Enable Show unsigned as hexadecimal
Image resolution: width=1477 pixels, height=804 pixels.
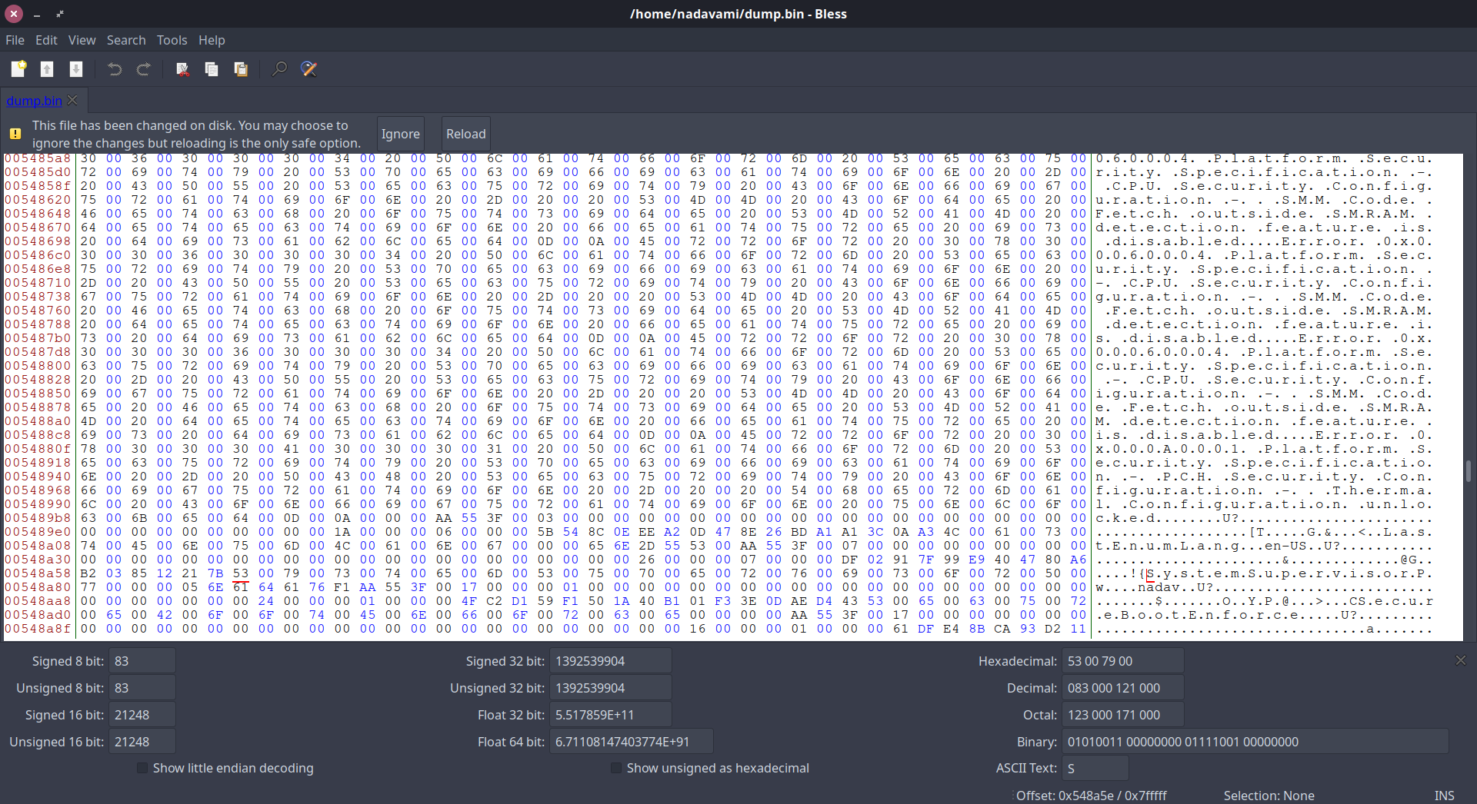(616, 768)
